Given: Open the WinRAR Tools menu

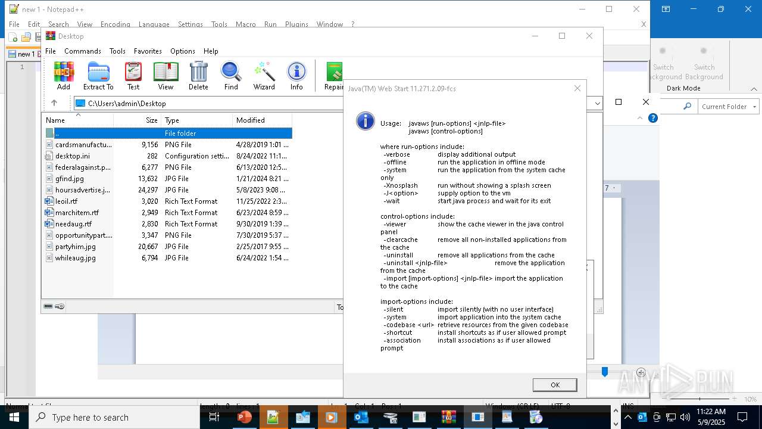Looking at the screenshot, I should pyautogui.click(x=117, y=51).
